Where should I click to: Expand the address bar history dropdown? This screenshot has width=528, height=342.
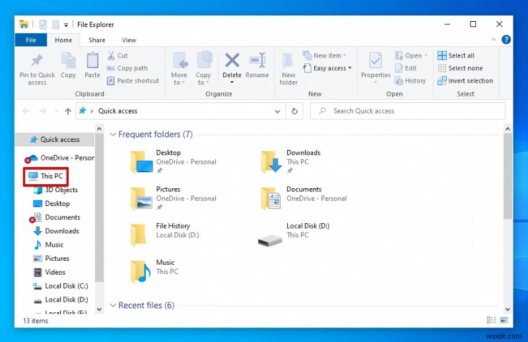(x=277, y=111)
